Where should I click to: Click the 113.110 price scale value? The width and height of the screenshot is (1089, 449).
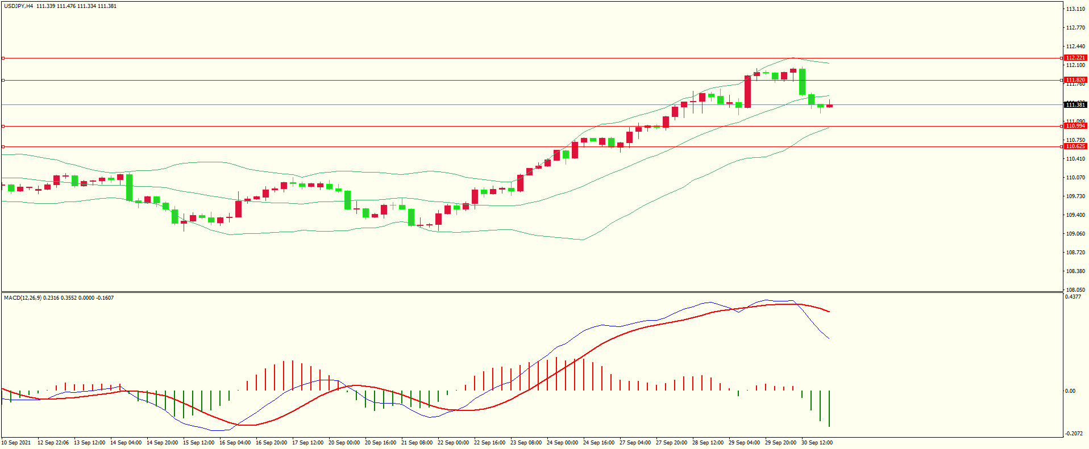tap(1075, 9)
